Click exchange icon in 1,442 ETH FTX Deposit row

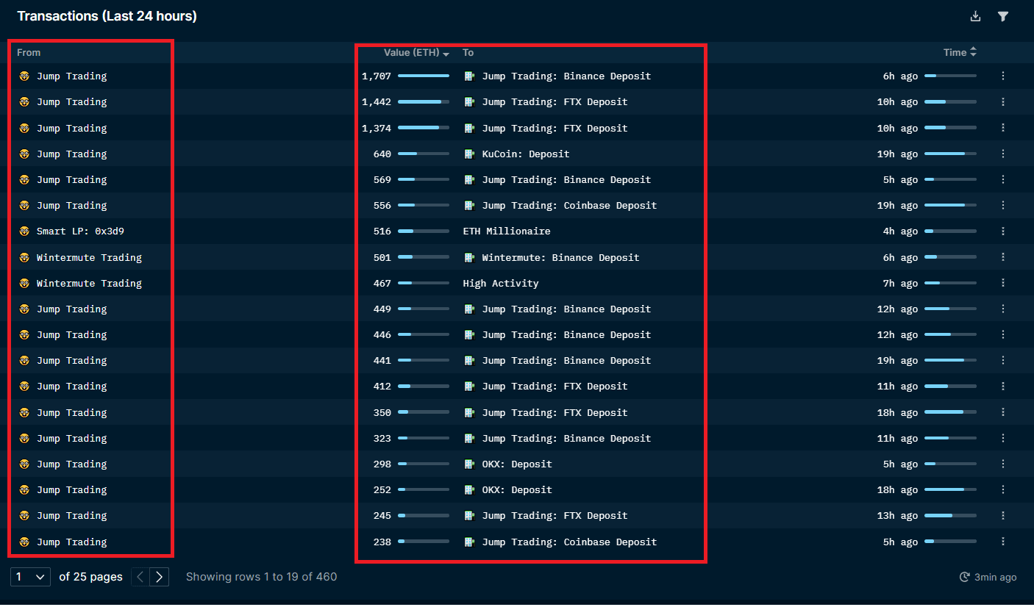[x=469, y=101]
